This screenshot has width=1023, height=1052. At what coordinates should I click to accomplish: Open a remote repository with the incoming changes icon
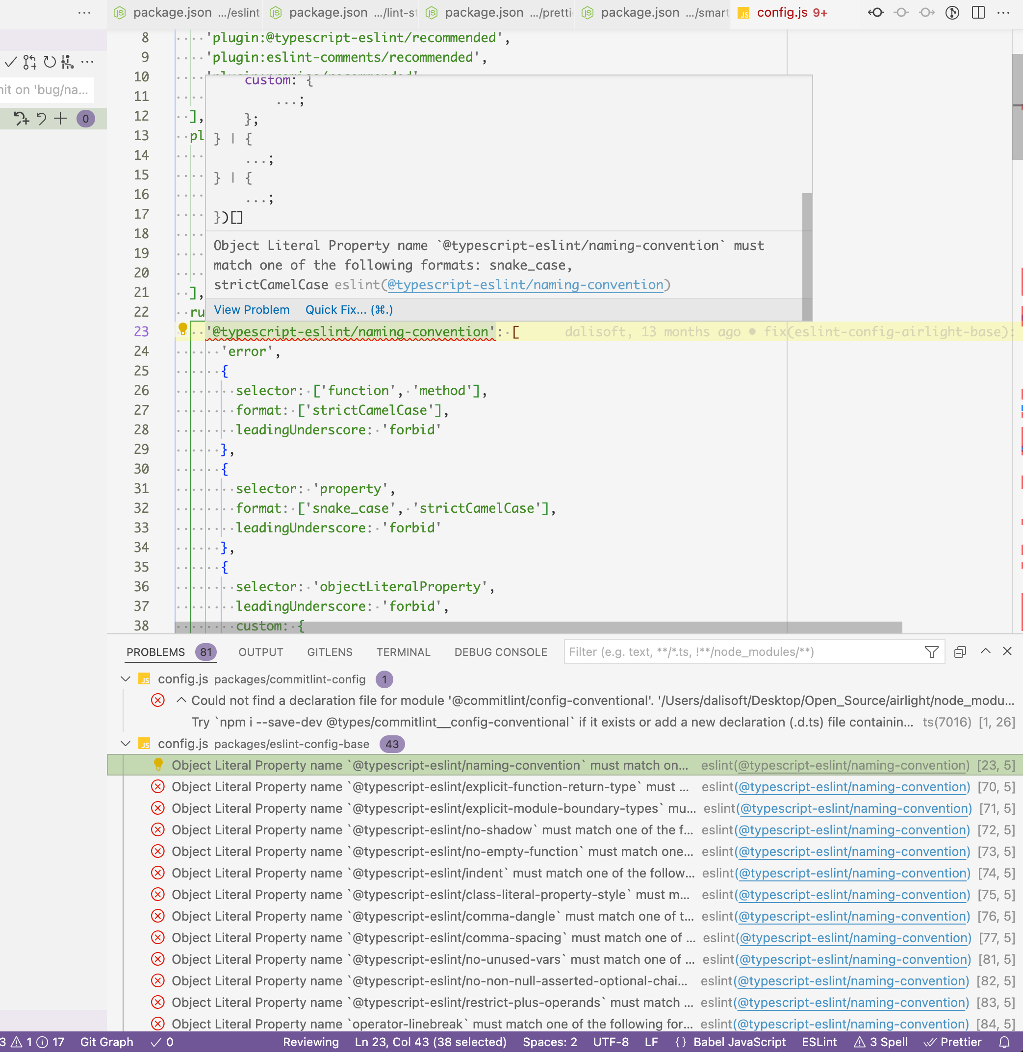point(875,12)
